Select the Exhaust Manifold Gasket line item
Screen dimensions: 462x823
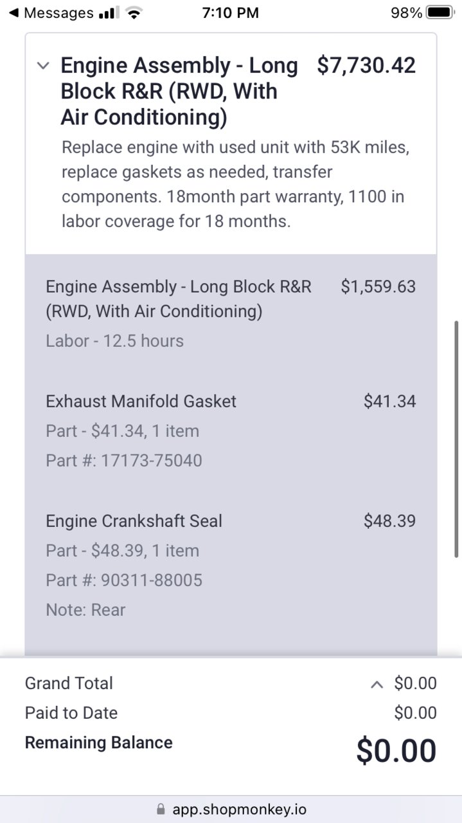[x=231, y=431]
